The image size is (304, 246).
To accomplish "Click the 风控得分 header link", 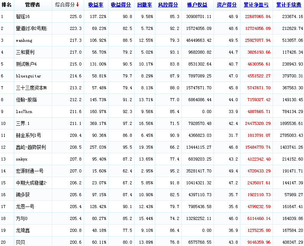I will coord(168,5).
